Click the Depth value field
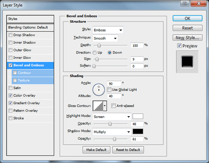This screenshot has width=209, height=163. pos(137,45)
